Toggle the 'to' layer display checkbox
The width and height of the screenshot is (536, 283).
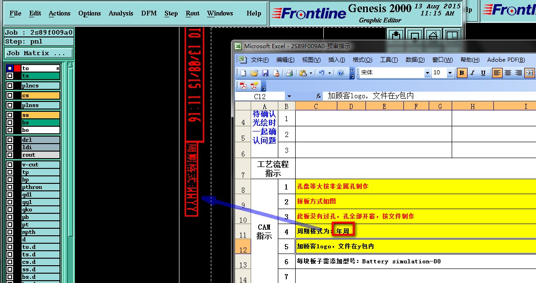point(9,68)
